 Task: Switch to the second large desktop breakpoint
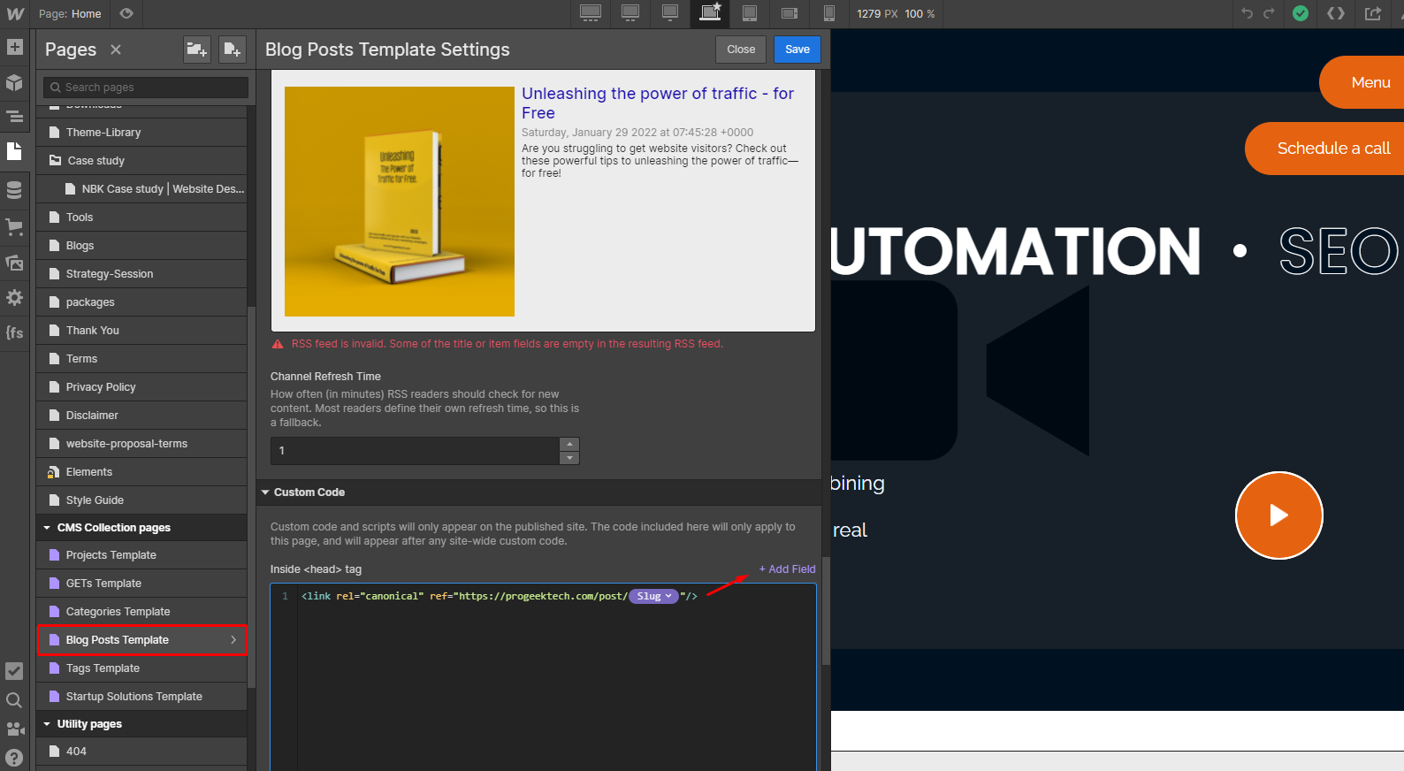coord(630,12)
